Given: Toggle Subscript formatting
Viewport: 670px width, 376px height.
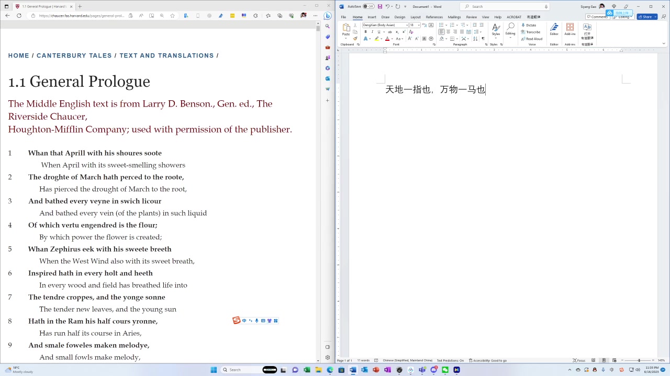Looking at the screenshot, I should click(x=397, y=32).
